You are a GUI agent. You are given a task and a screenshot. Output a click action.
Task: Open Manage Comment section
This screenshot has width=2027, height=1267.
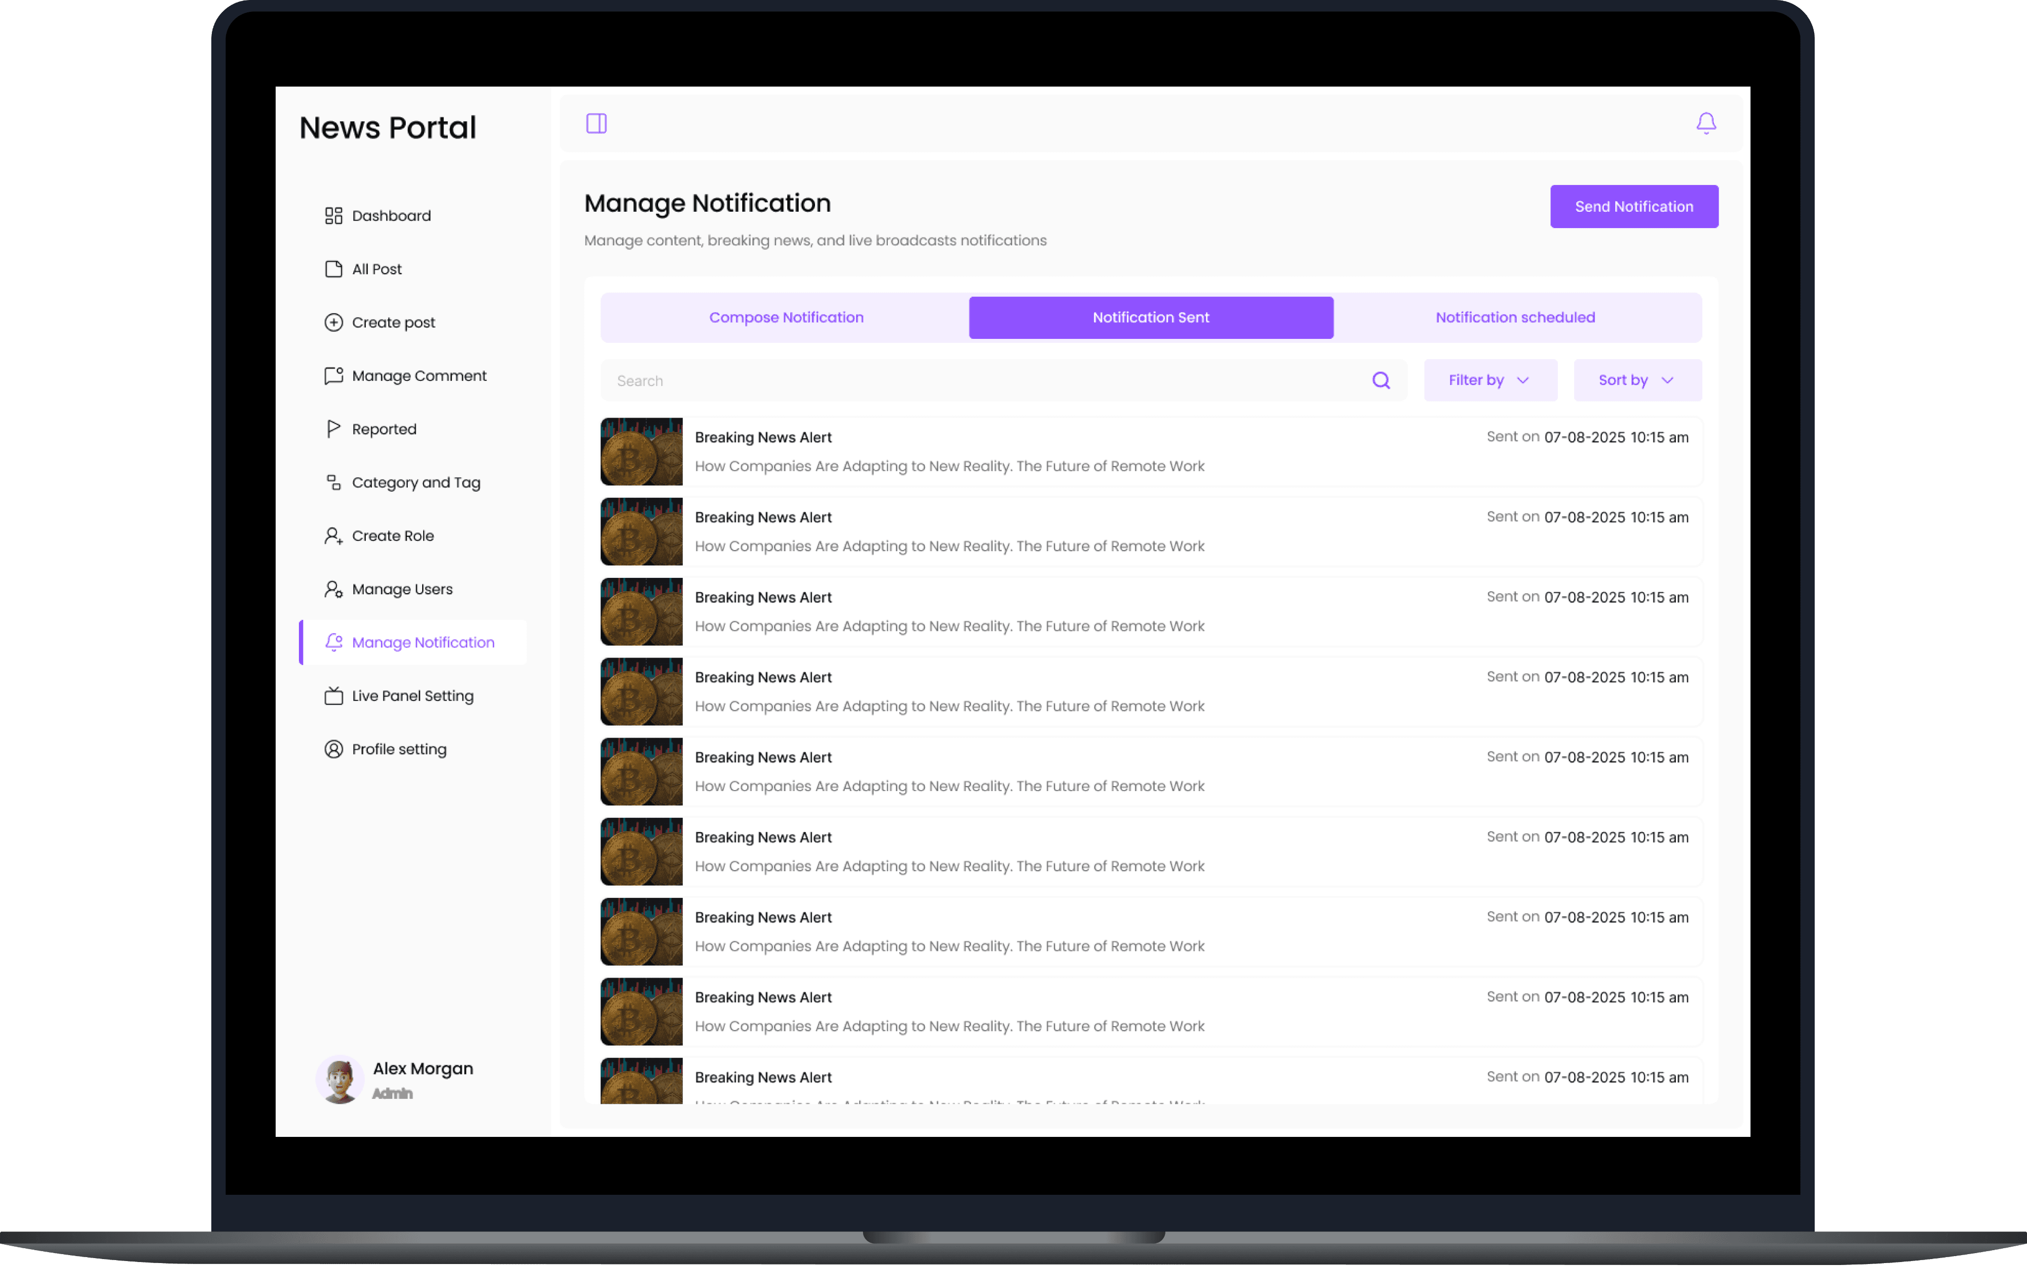418,376
